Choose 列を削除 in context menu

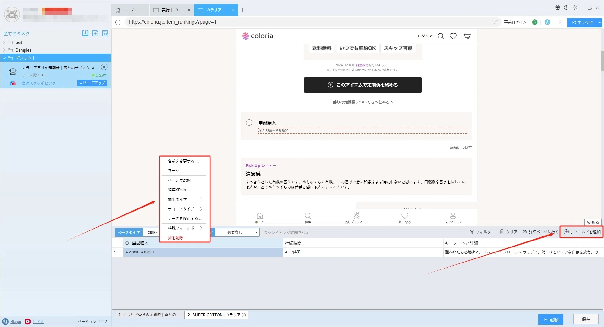coord(176,238)
